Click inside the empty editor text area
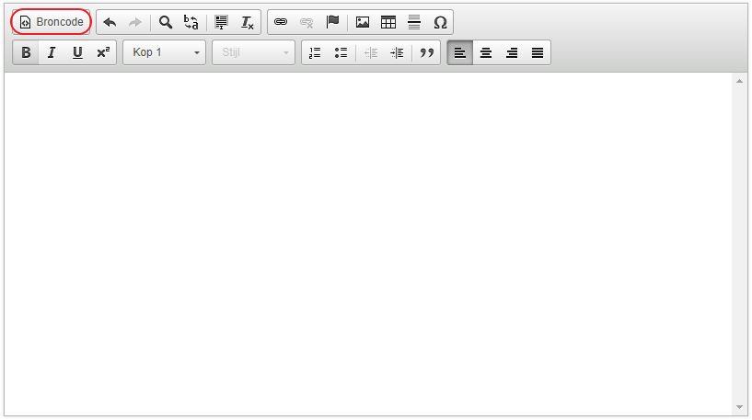The height and width of the screenshot is (420, 752). point(368,244)
